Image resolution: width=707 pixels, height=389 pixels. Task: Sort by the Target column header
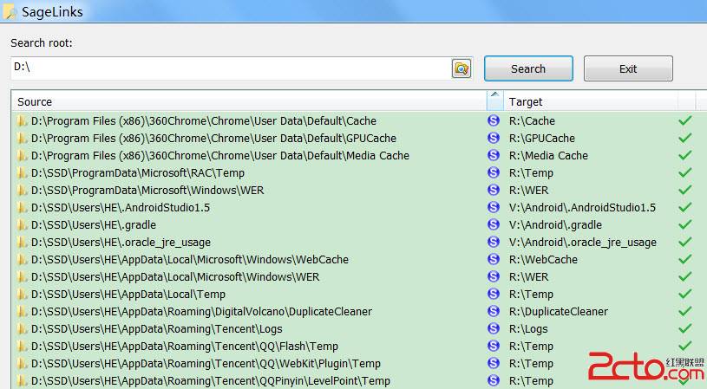(x=591, y=101)
